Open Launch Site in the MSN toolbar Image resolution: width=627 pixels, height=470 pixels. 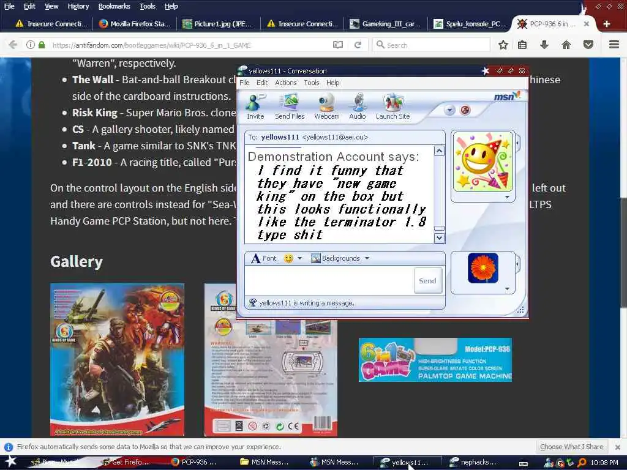392,106
